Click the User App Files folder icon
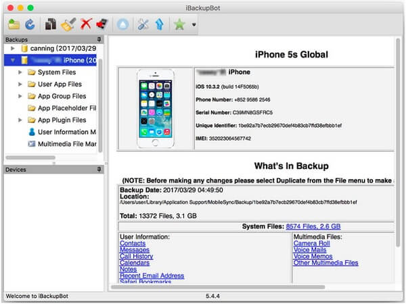This screenshot has width=406, height=304. [32, 84]
